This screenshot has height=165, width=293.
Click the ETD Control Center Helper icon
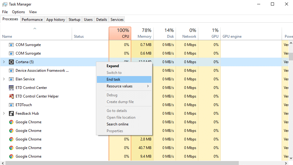(x=11, y=96)
